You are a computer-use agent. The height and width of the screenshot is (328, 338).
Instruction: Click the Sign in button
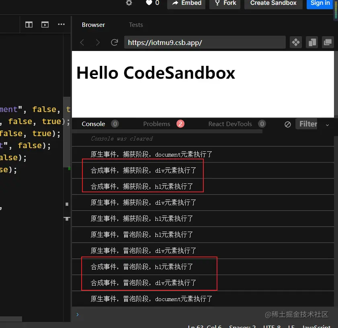320,3
